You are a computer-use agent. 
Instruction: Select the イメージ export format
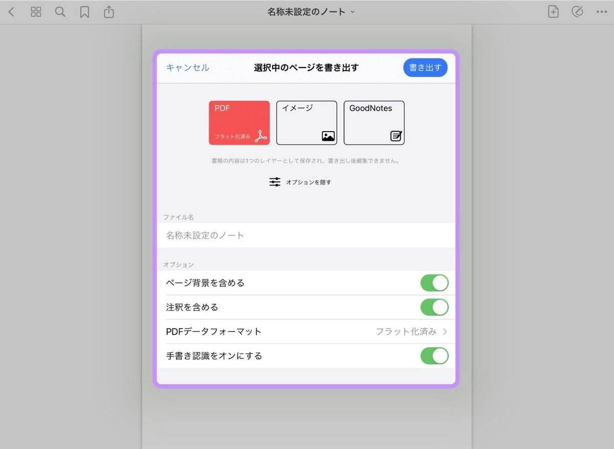(306, 122)
